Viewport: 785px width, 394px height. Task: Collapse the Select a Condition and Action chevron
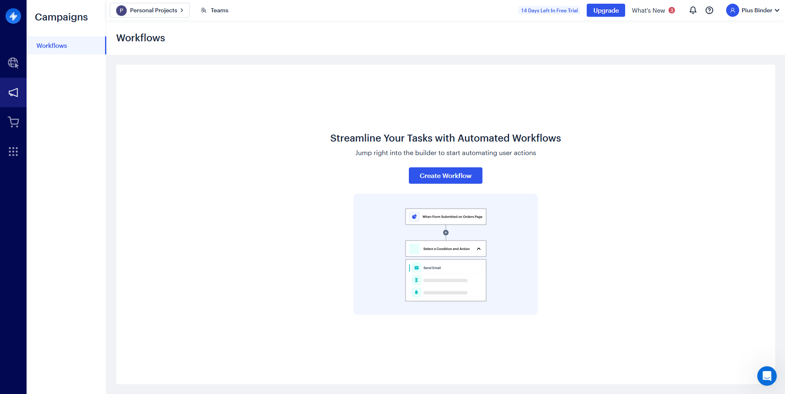tap(479, 249)
